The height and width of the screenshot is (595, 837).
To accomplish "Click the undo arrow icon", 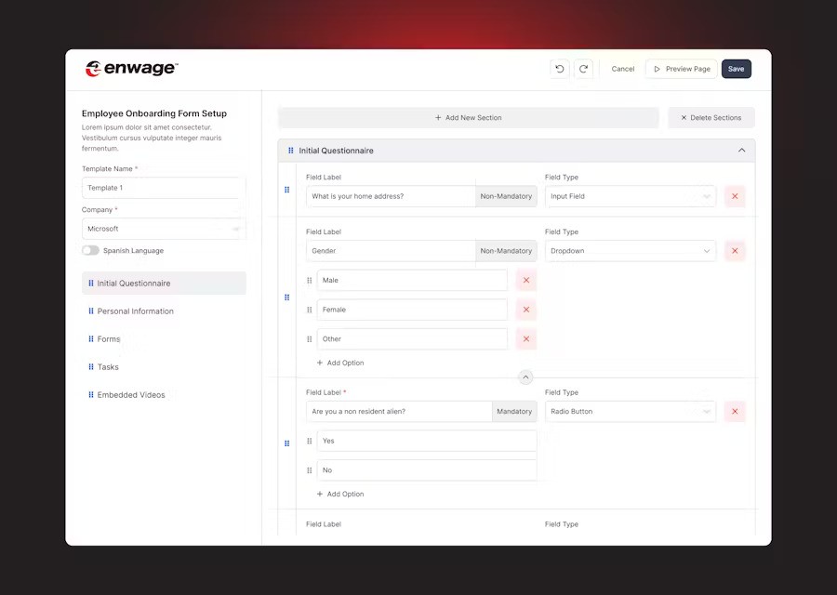I will click(560, 69).
